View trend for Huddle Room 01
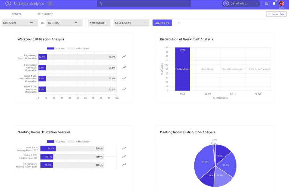This screenshot has height=191, width=289. point(124,156)
